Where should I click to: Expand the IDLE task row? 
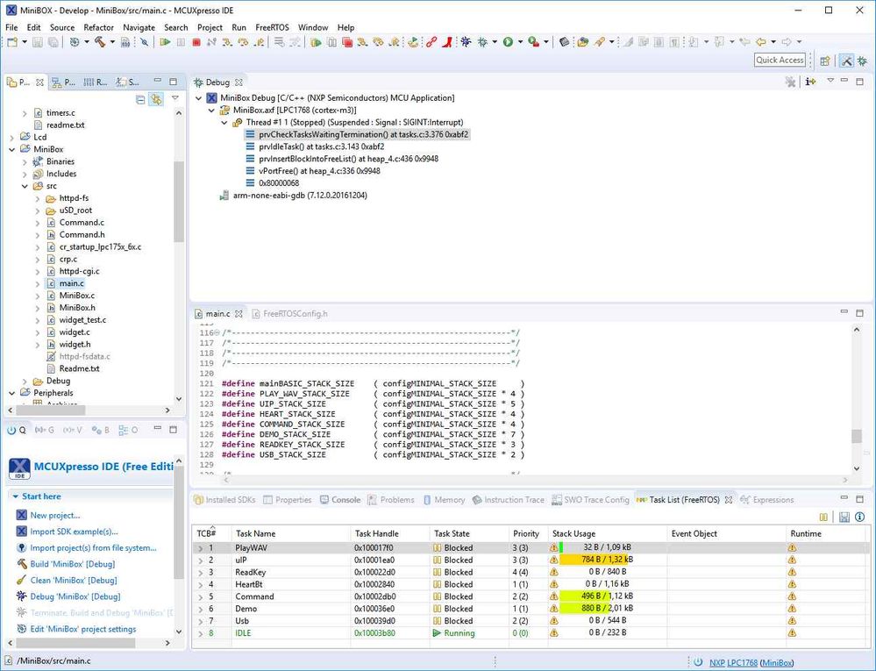click(201, 633)
